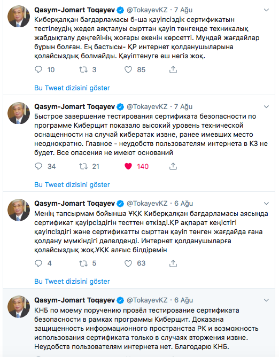This screenshot has height=357, width=279.
Task: Share the first tweet via the upload icon
Action: click(x=173, y=69)
